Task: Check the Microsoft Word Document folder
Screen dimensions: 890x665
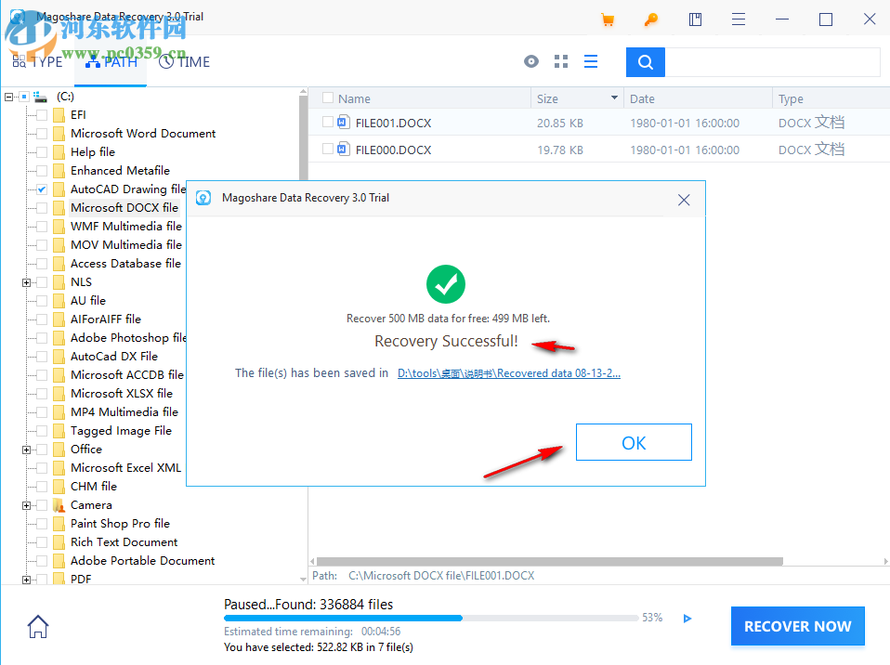Action: tap(41, 133)
